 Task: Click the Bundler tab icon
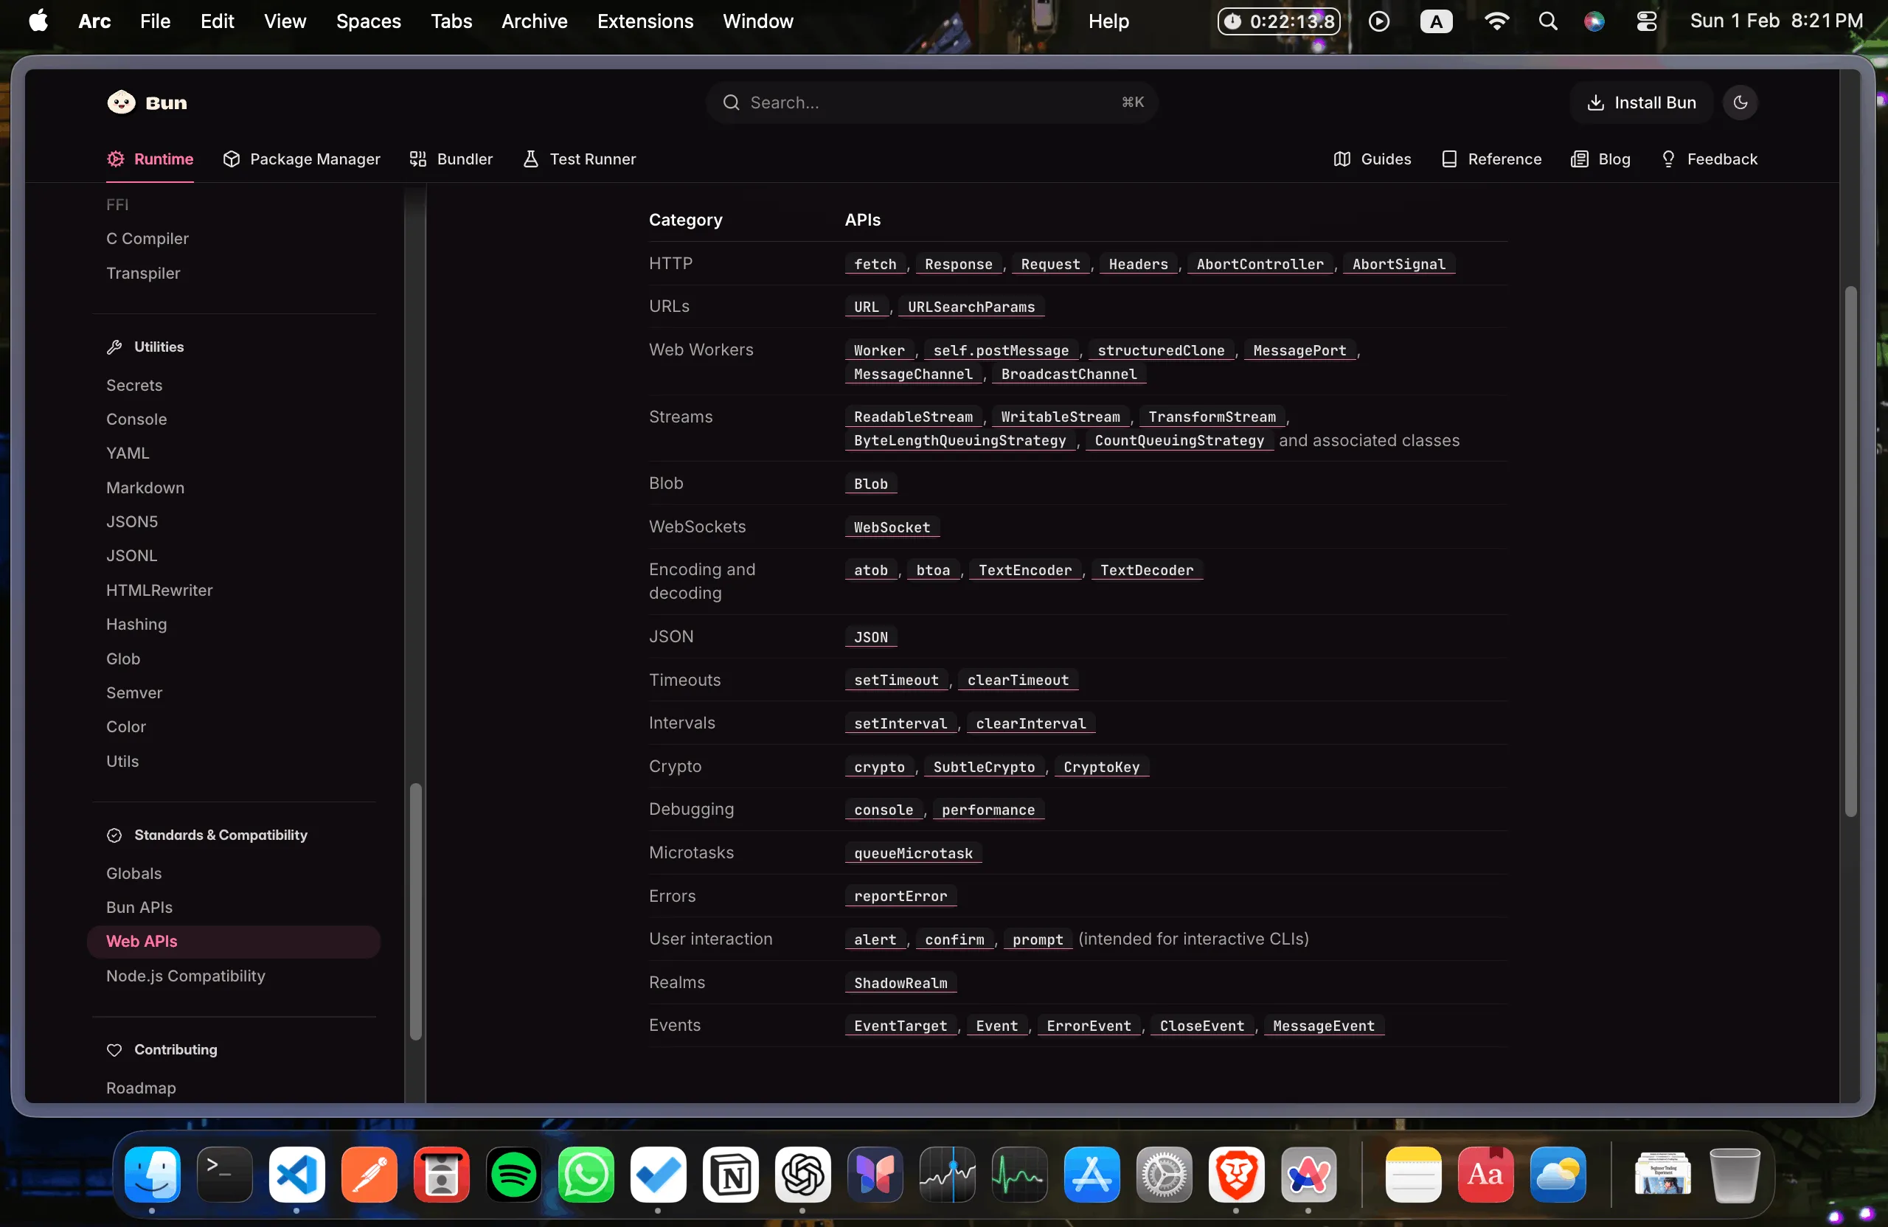pos(418,159)
